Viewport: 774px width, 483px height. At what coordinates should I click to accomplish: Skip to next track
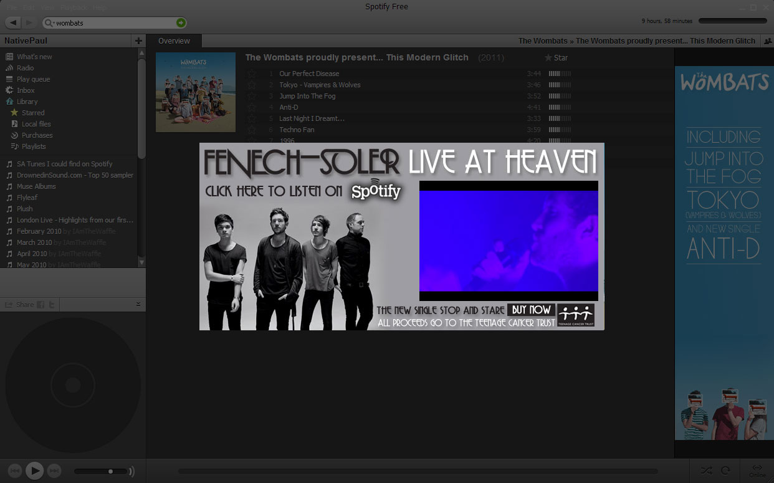[x=54, y=471]
